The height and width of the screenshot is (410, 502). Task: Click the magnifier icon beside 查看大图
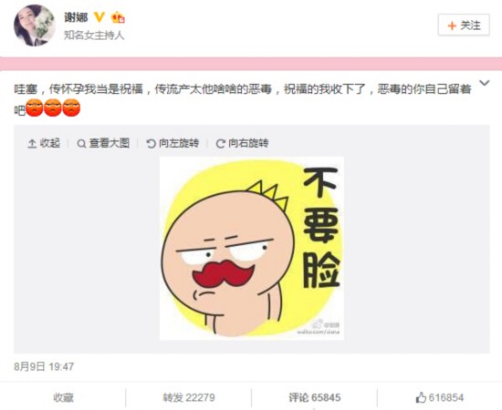coord(81,144)
